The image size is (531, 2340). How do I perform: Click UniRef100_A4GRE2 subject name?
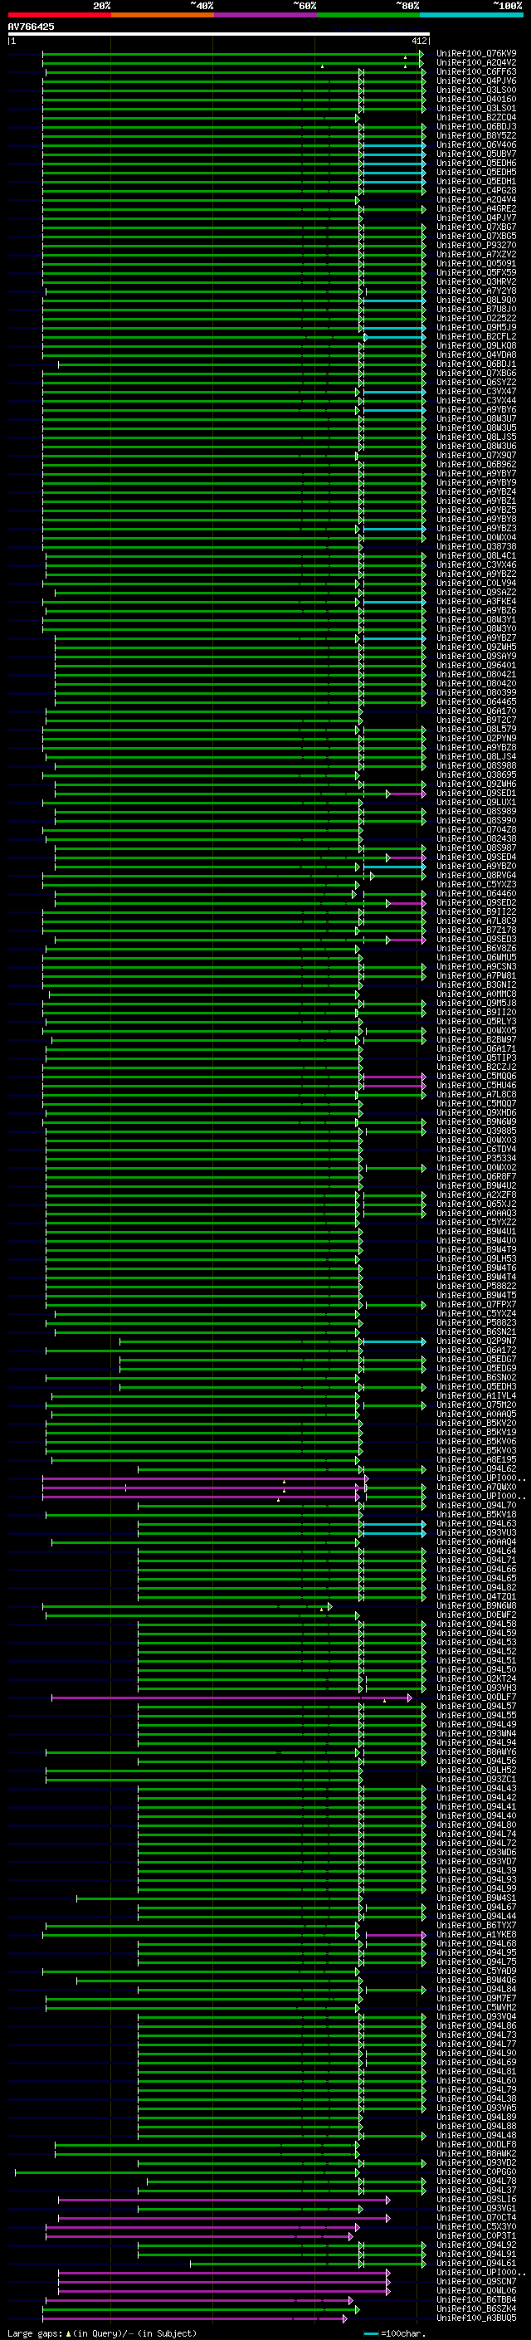[475, 209]
